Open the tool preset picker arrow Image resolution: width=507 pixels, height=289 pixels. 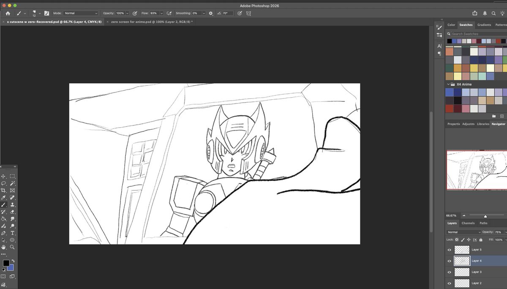[25, 14]
